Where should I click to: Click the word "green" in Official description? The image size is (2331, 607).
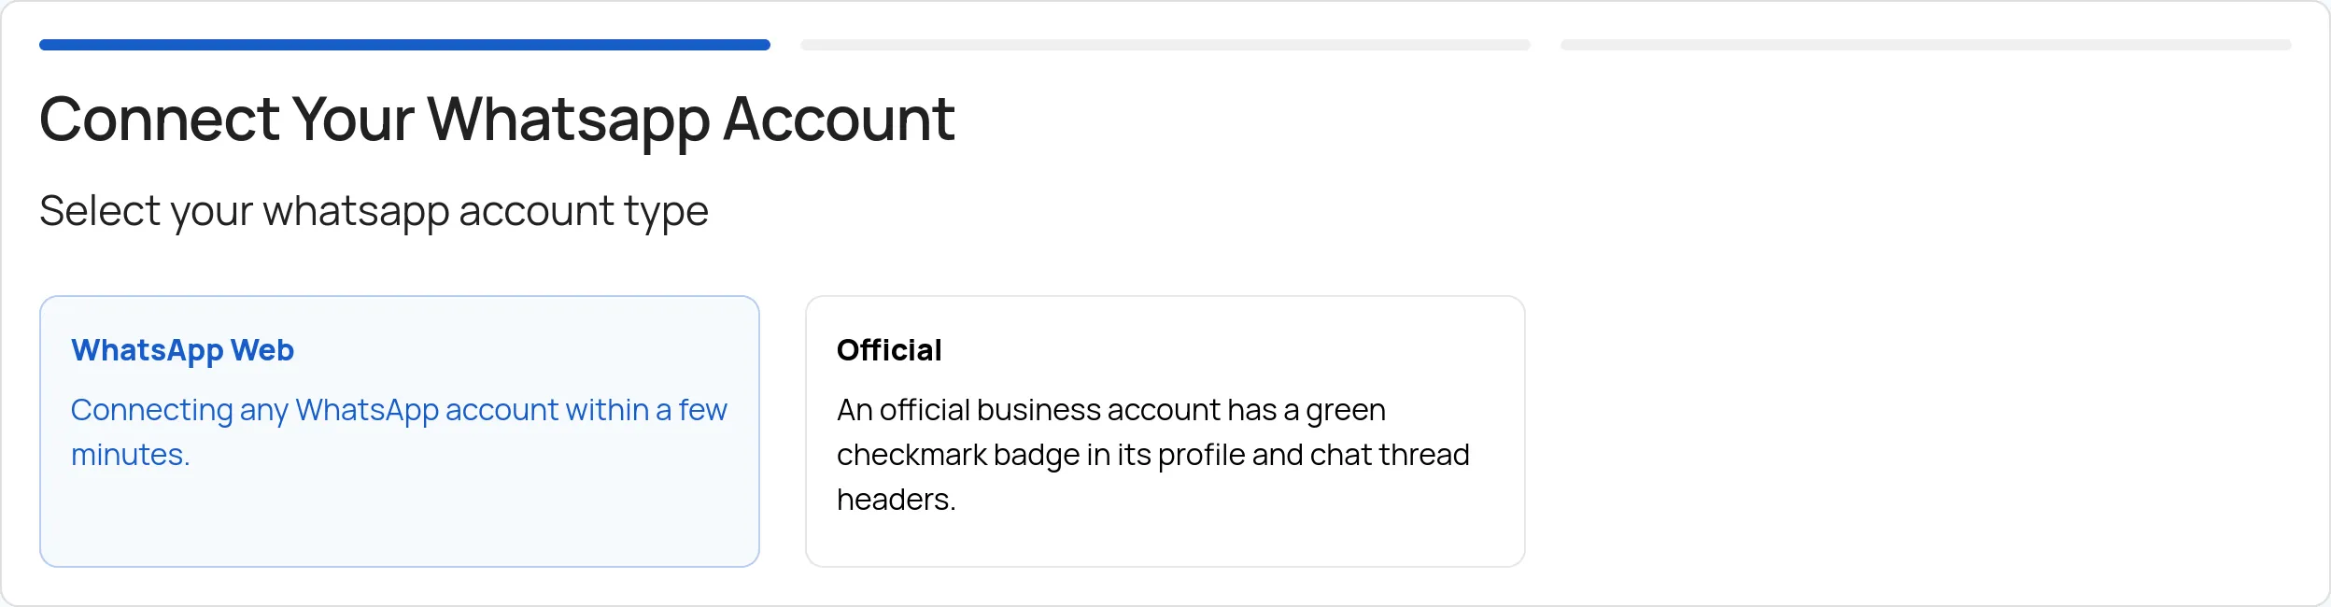point(1346,410)
